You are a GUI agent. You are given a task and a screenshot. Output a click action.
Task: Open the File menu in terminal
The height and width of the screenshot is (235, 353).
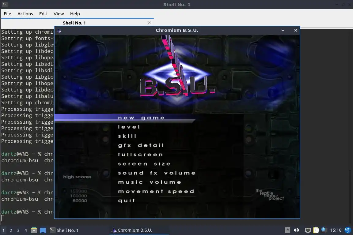(x=7, y=14)
